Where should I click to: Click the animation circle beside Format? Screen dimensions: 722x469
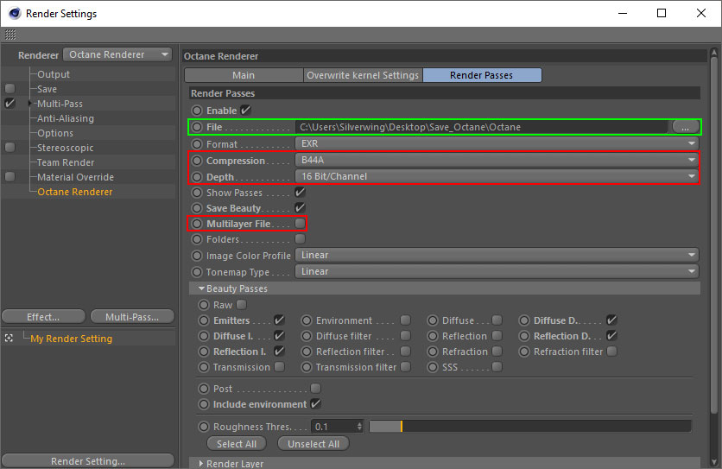coord(197,144)
